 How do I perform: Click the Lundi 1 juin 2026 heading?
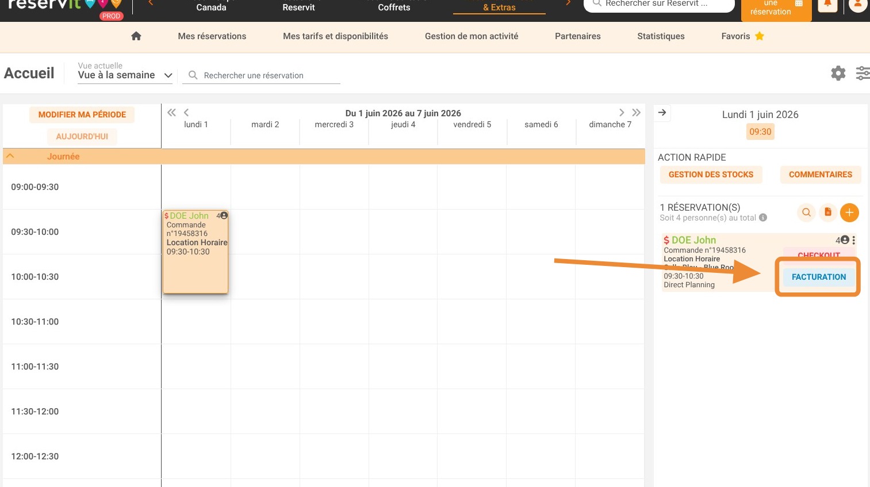pyautogui.click(x=760, y=115)
